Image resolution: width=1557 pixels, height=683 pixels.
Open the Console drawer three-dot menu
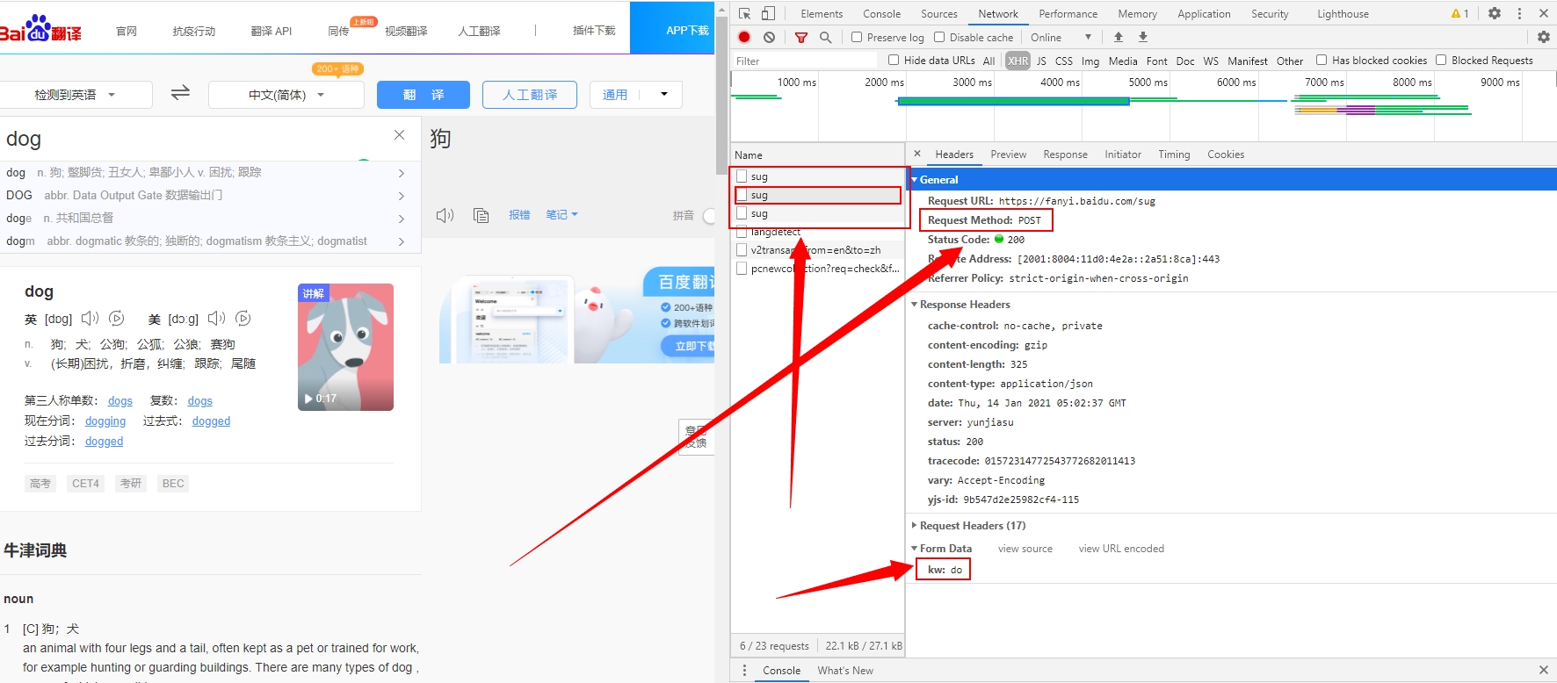[744, 670]
